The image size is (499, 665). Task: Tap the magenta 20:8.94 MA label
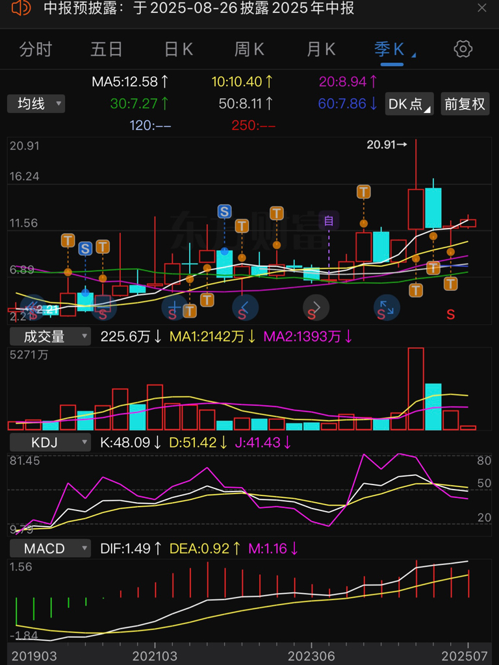coord(348,81)
